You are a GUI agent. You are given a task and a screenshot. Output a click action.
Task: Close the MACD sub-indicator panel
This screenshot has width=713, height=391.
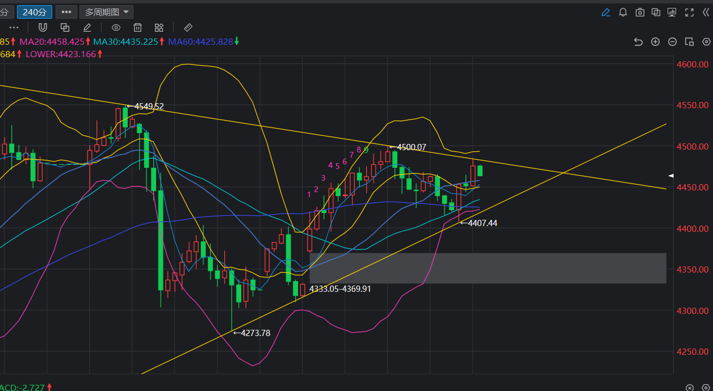tap(689, 388)
